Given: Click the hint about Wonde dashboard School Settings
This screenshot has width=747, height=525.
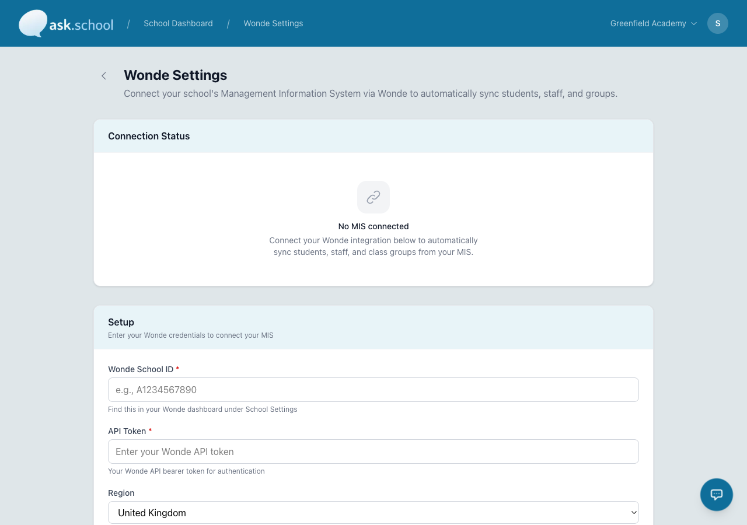Looking at the screenshot, I should coord(203,409).
